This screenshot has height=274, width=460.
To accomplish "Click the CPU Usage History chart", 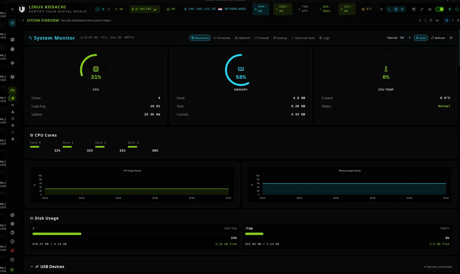I will click(x=132, y=185).
